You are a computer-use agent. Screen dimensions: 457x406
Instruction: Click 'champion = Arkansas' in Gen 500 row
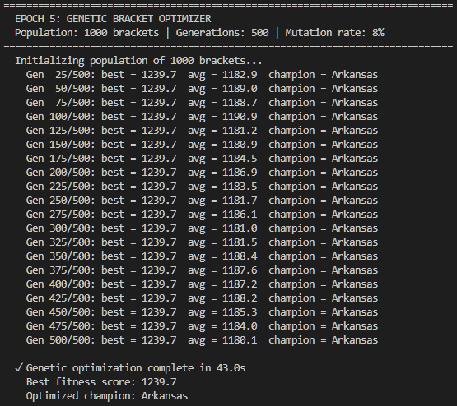tap(324, 340)
